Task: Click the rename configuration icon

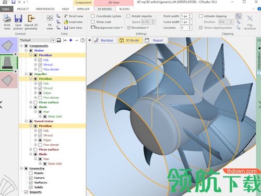Action: [x=65, y=40]
